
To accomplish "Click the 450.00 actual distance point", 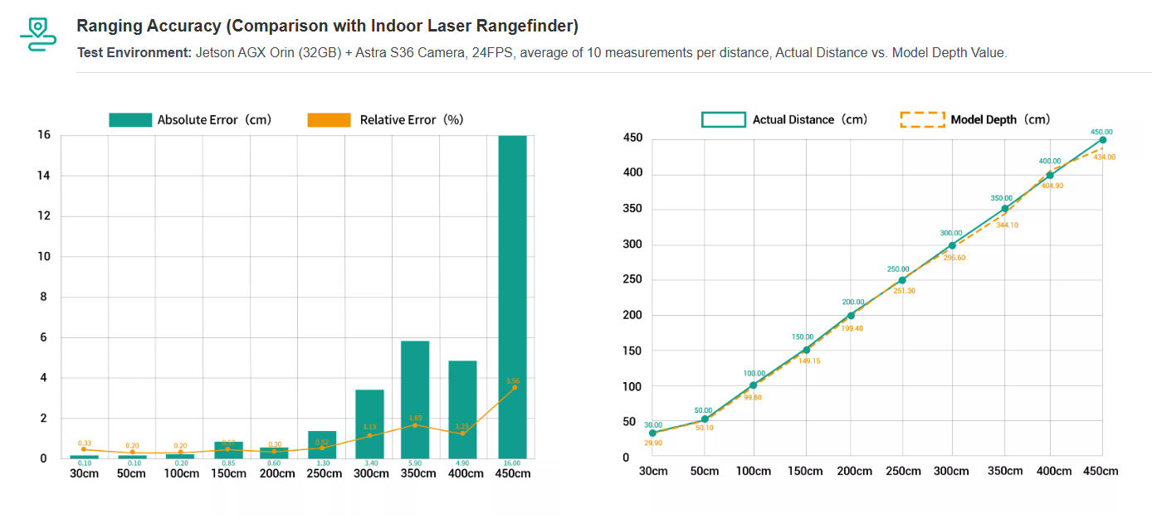I will 1102,140.
